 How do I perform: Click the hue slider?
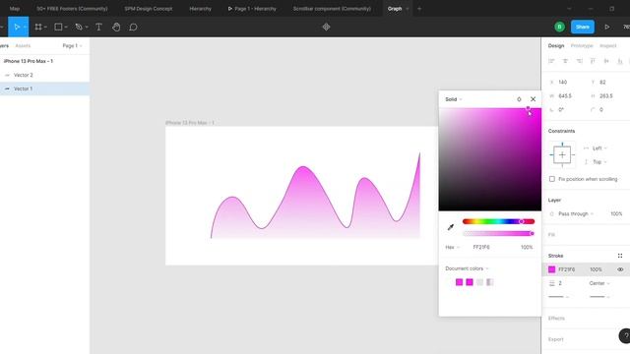tap(498, 221)
